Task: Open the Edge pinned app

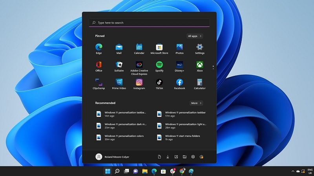Action: [x=99, y=49]
